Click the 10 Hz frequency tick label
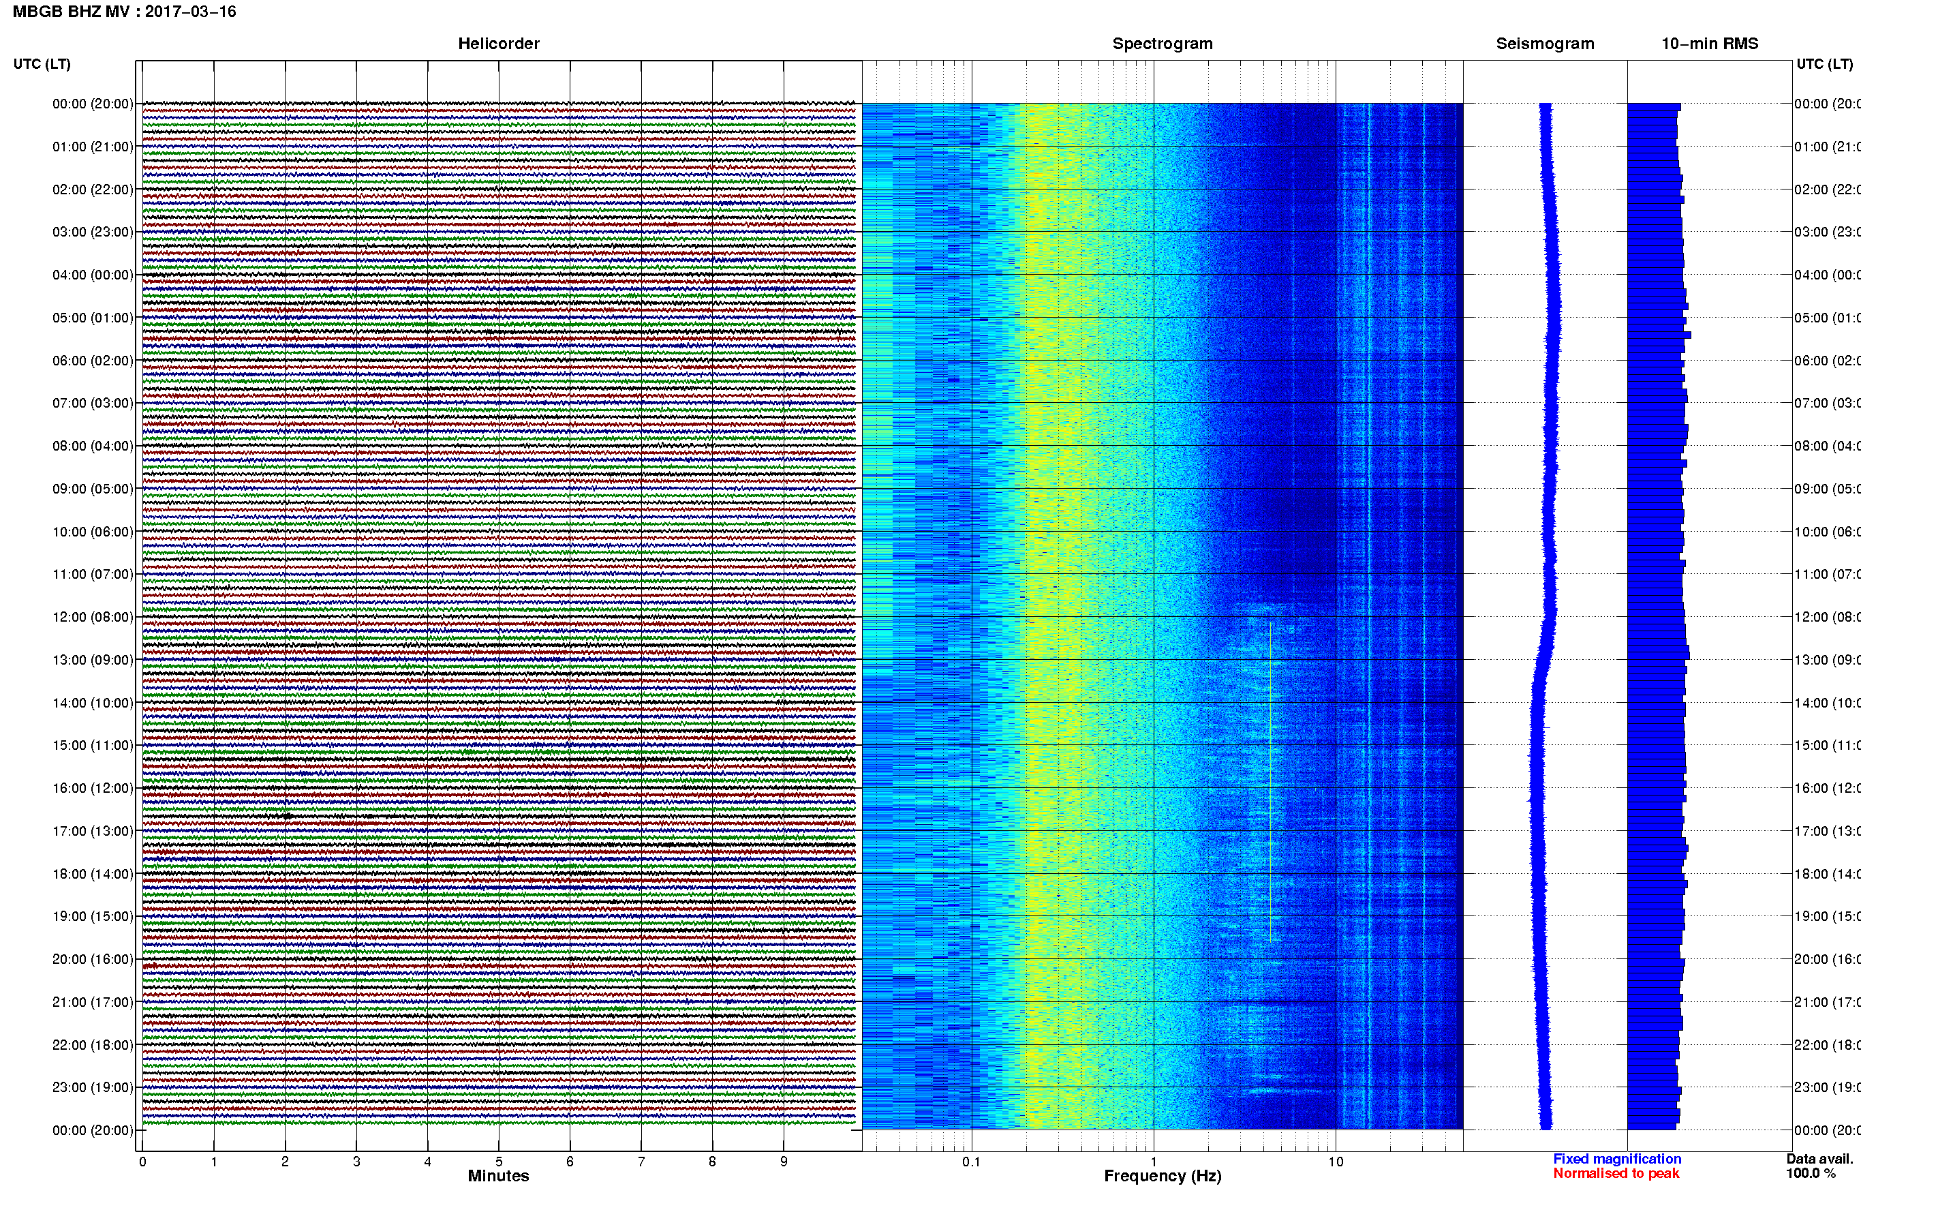Screen dimensions: 1938x1212 click(1336, 1162)
